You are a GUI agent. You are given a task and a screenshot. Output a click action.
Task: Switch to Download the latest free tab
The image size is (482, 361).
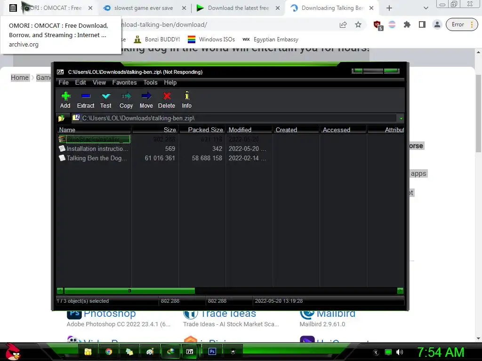coord(238,8)
